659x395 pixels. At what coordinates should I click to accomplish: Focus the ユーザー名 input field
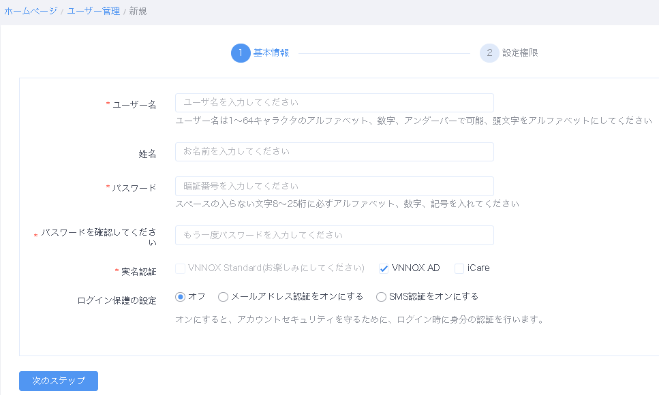tap(335, 103)
